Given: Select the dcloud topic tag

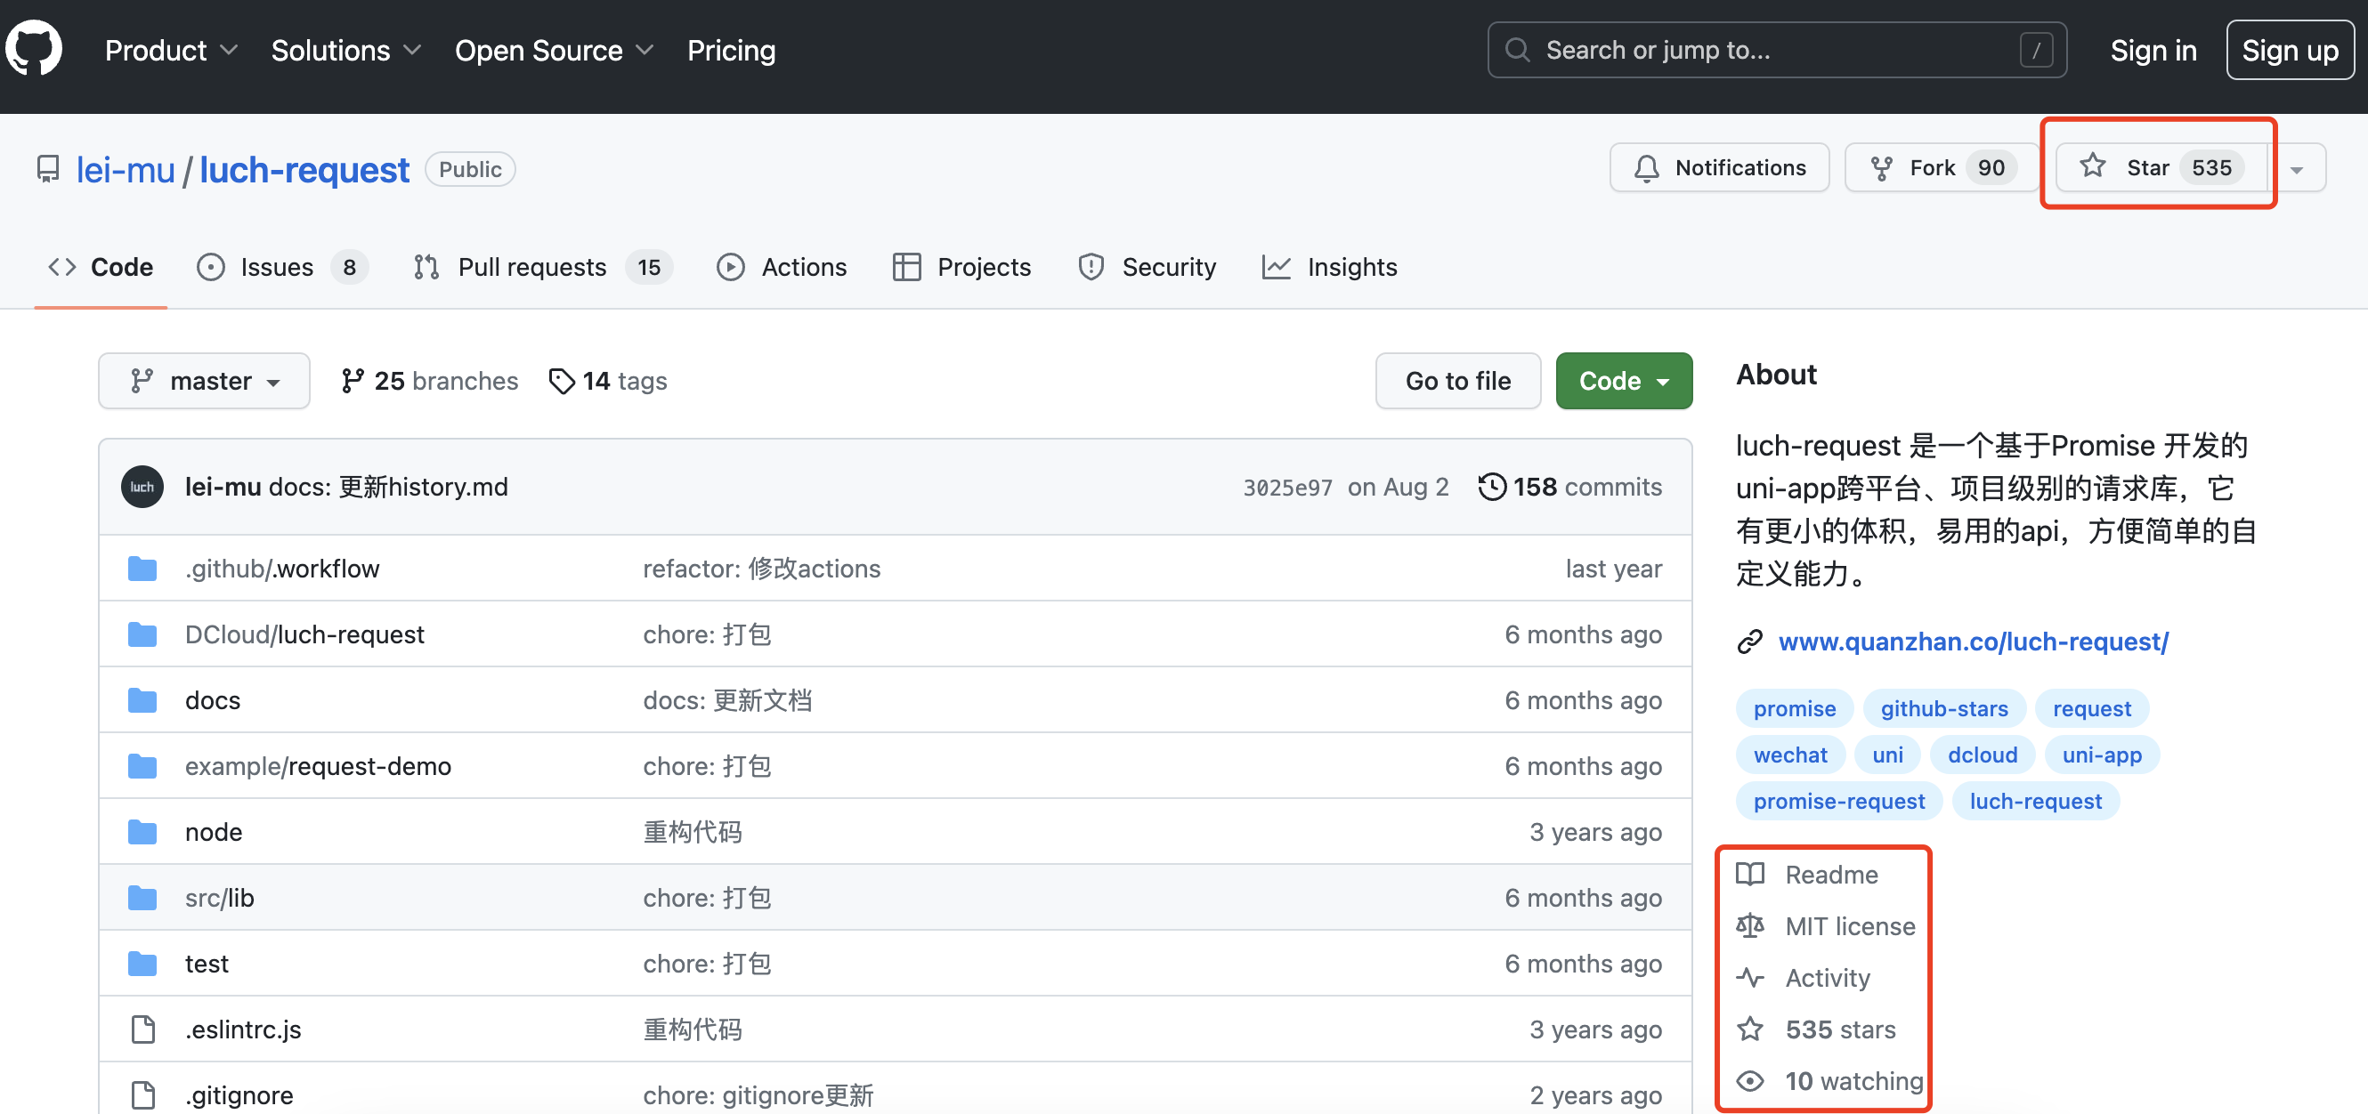Looking at the screenshot, I should 1982,755.
